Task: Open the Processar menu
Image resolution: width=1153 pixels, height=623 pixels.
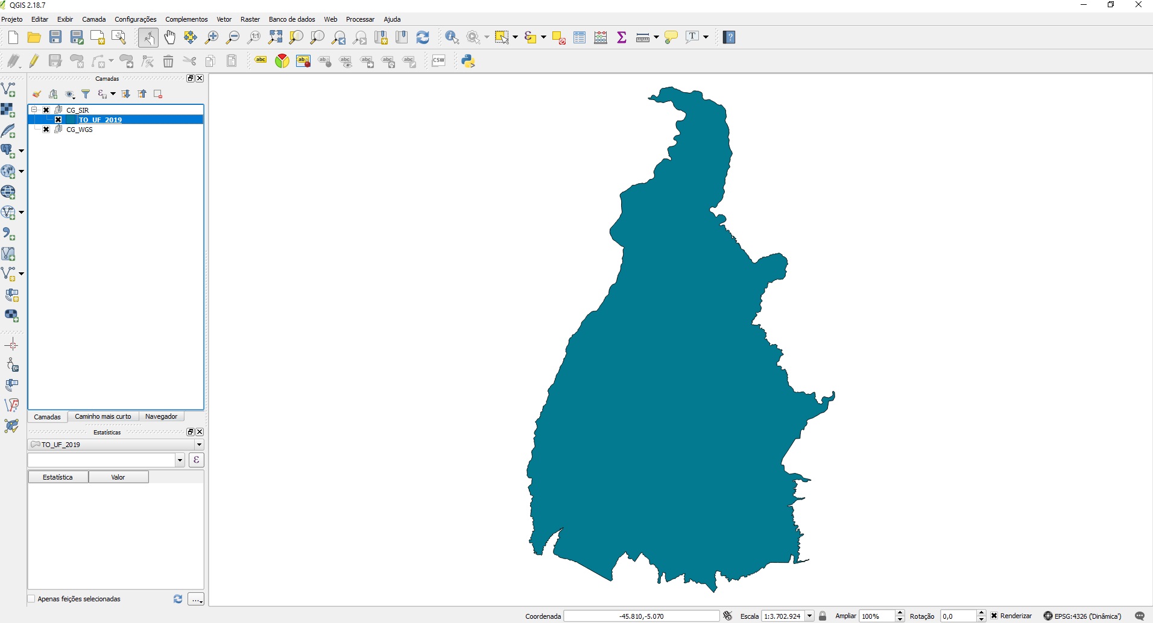Action: pos(360,19)
